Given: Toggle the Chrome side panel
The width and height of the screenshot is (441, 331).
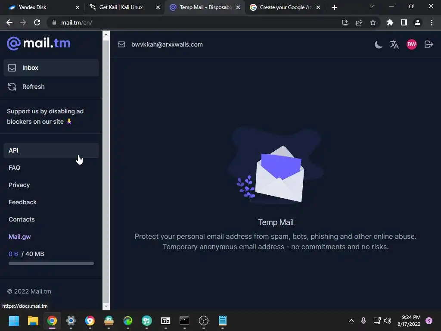Looking at the screenshot, I should pyautogui.click(x=404, y=22).
